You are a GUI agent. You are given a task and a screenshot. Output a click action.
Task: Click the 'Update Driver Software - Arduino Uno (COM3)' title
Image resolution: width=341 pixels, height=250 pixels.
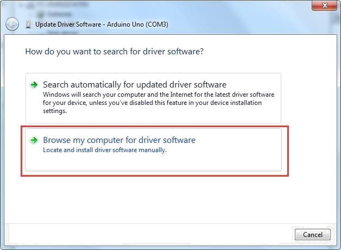point(102,24)
